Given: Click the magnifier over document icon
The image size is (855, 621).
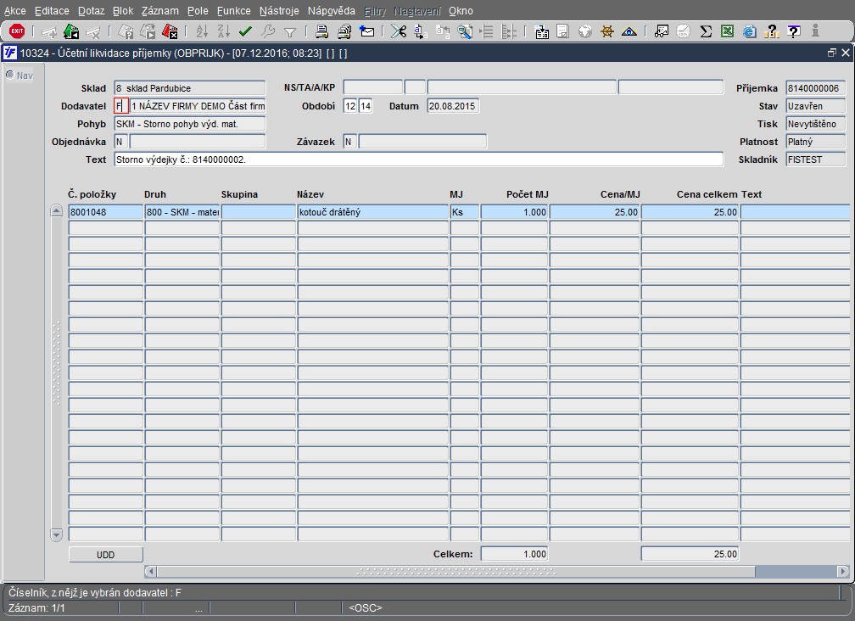Looking at the screenshot, I should (465, 31).
